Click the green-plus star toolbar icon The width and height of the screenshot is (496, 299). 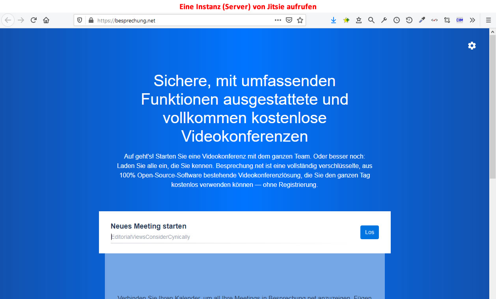point(346,20)
